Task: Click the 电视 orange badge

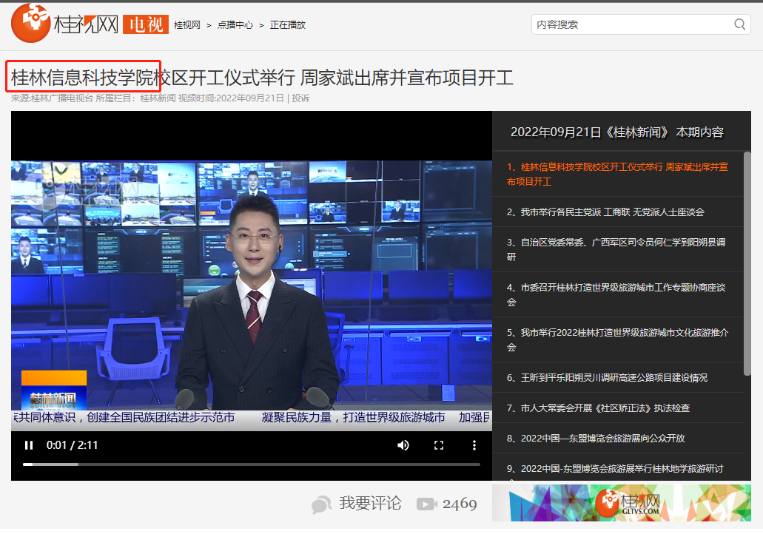Action: click(144, 24)
